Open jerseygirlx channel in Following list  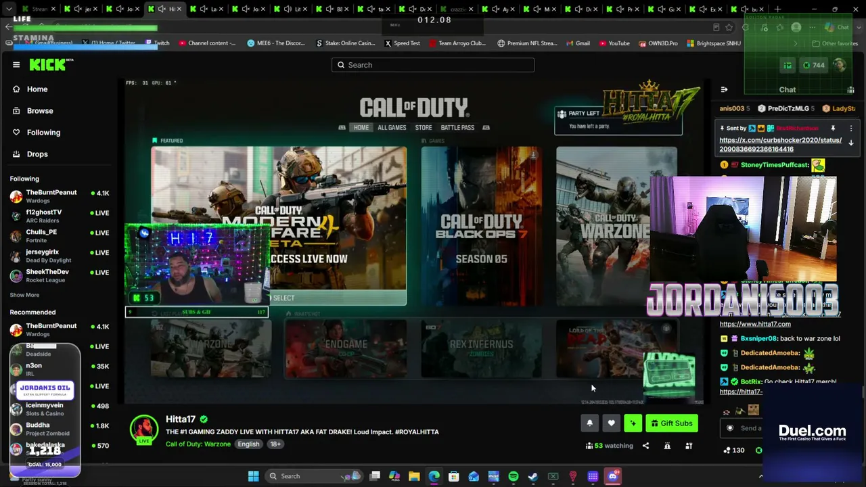click(60, 256)
